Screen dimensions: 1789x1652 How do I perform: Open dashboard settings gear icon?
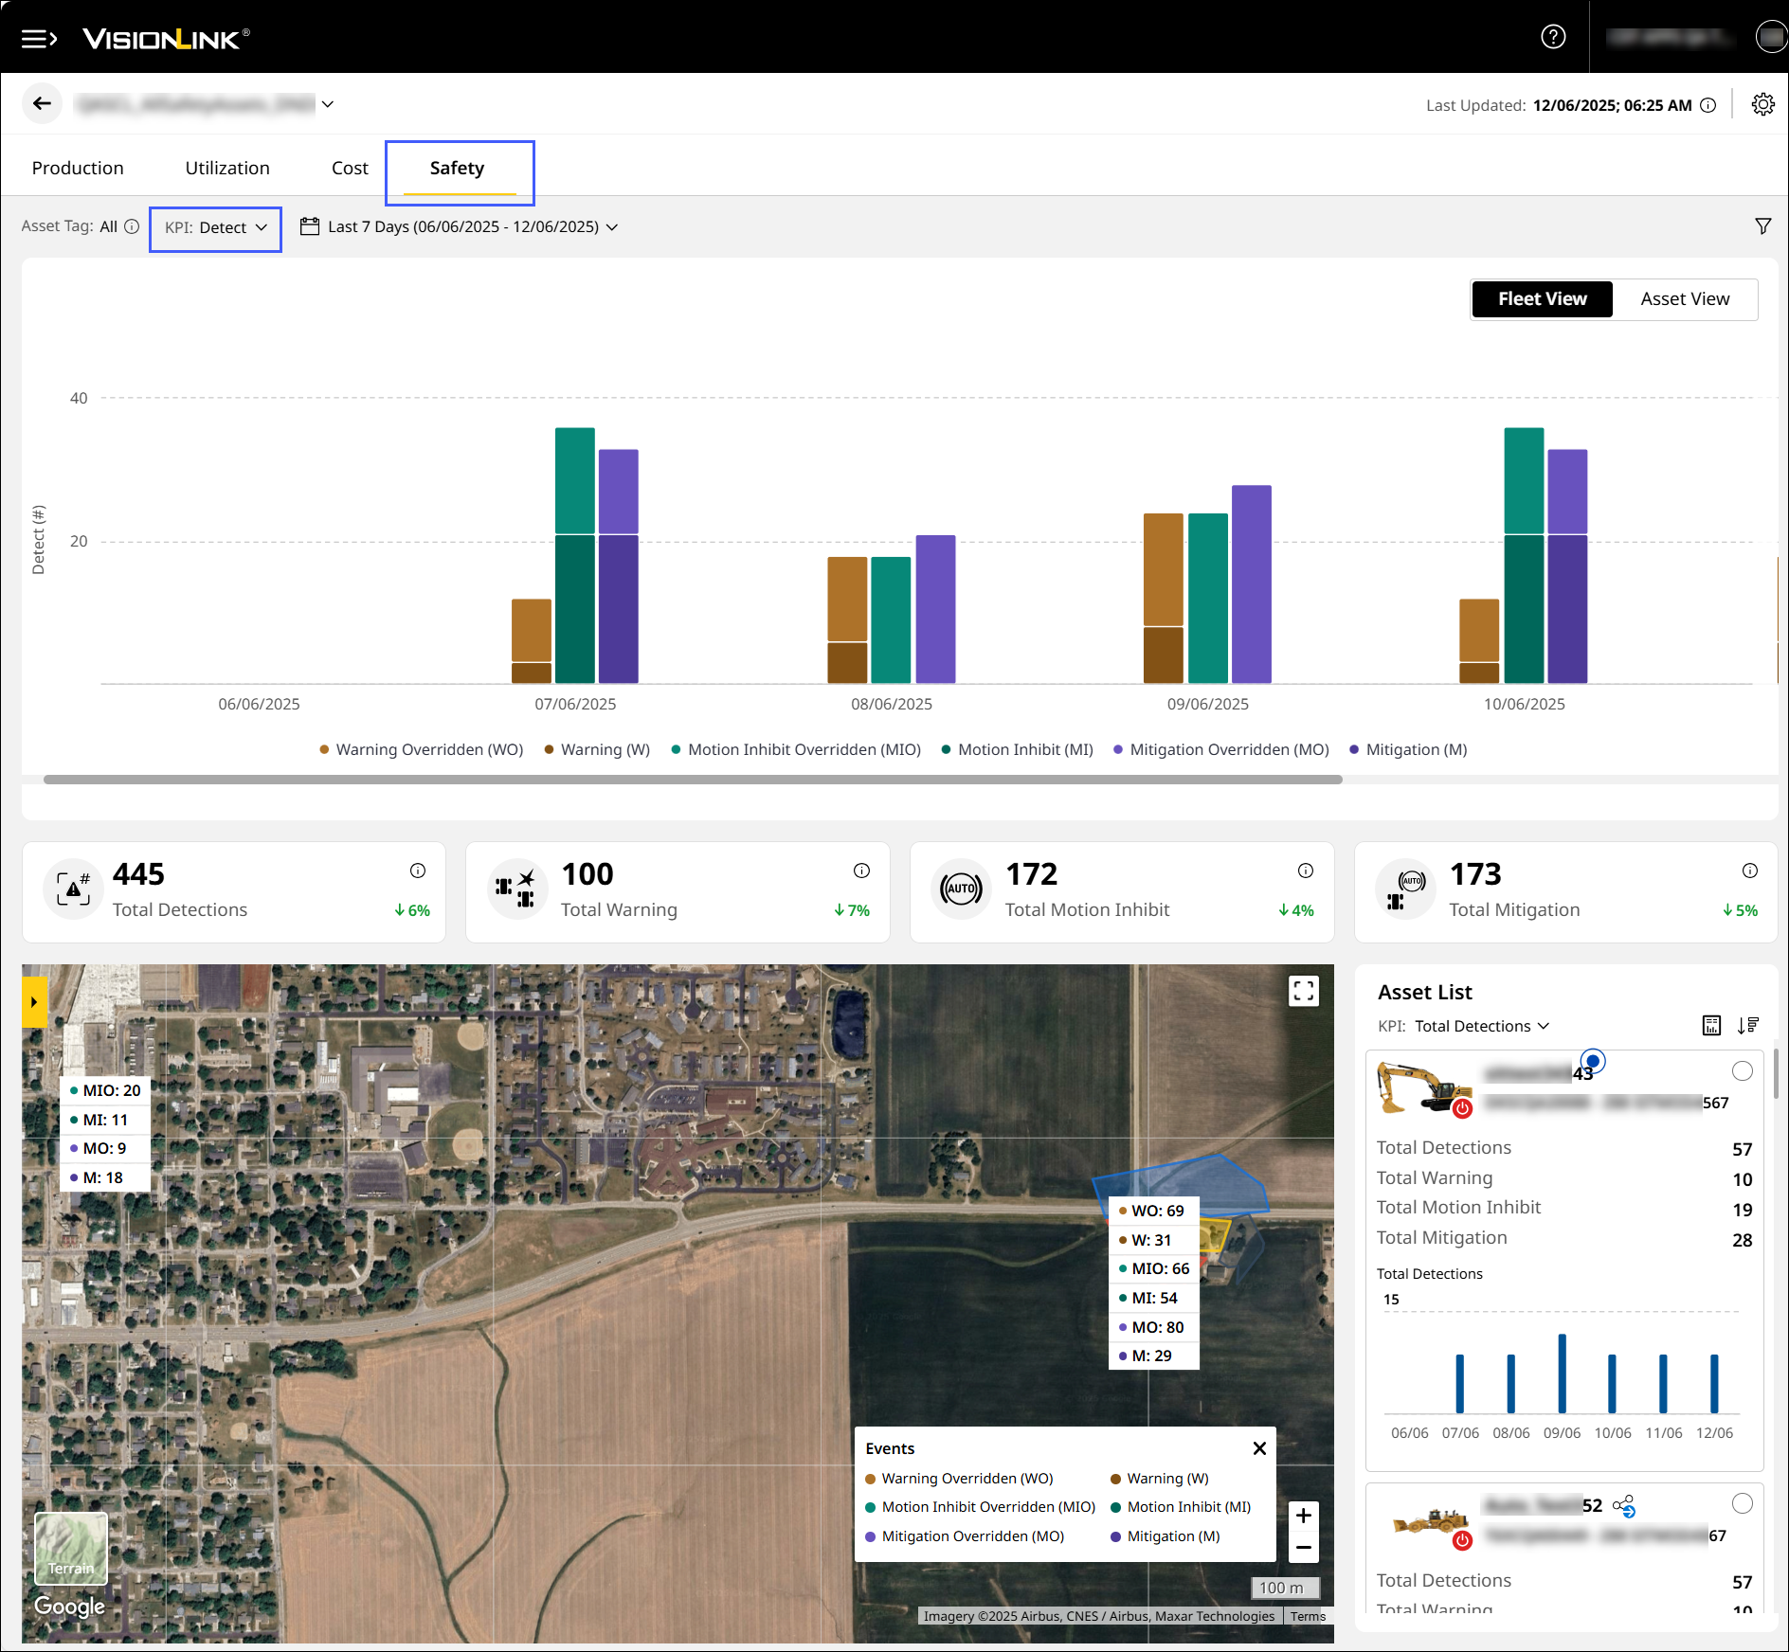tap(1762, 104)
